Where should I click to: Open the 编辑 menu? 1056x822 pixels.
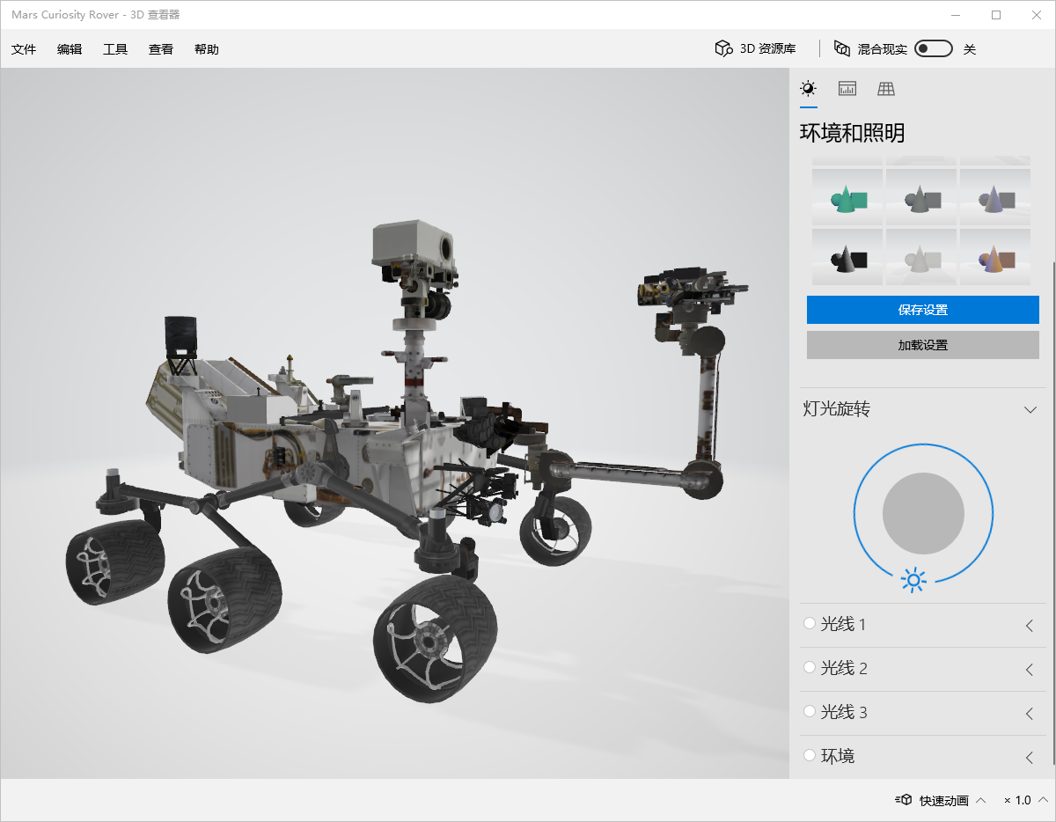pos(70,49)
